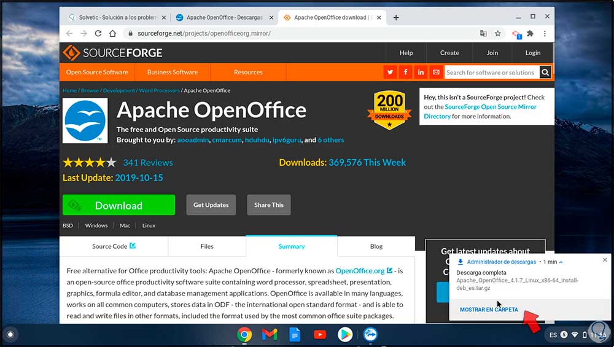Screen dimensions: 614x347
Task: Open the Blog tab
Action: coord(376,246)
